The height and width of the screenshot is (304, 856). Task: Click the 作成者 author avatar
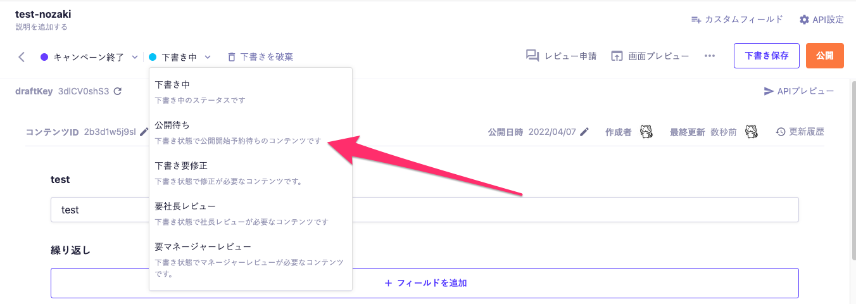coord(646,132)
